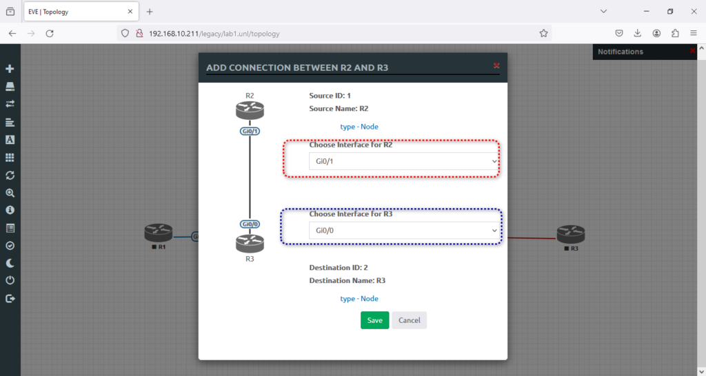Open the Networks sidebar icon
Image resolution: width=706 pixels, height=376 pixels.
click(10, 104)
